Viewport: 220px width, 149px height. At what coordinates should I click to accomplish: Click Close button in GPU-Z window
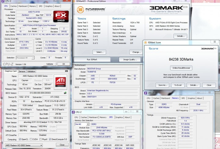[x=62, y=145]
